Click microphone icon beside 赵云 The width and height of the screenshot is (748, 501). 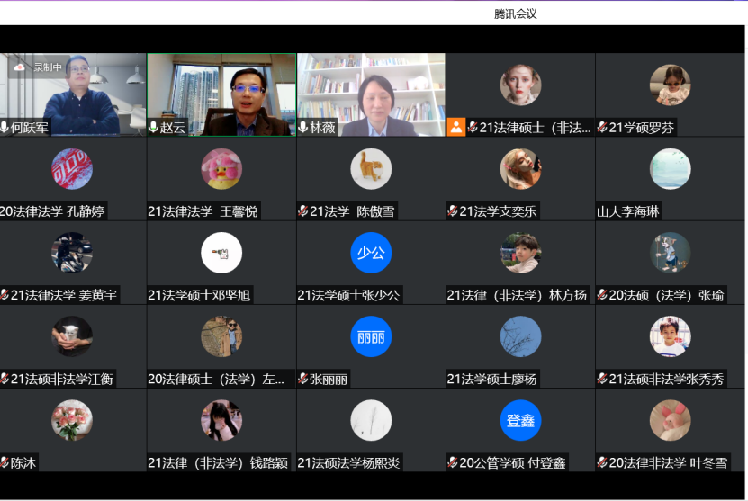tap(154, 128)
